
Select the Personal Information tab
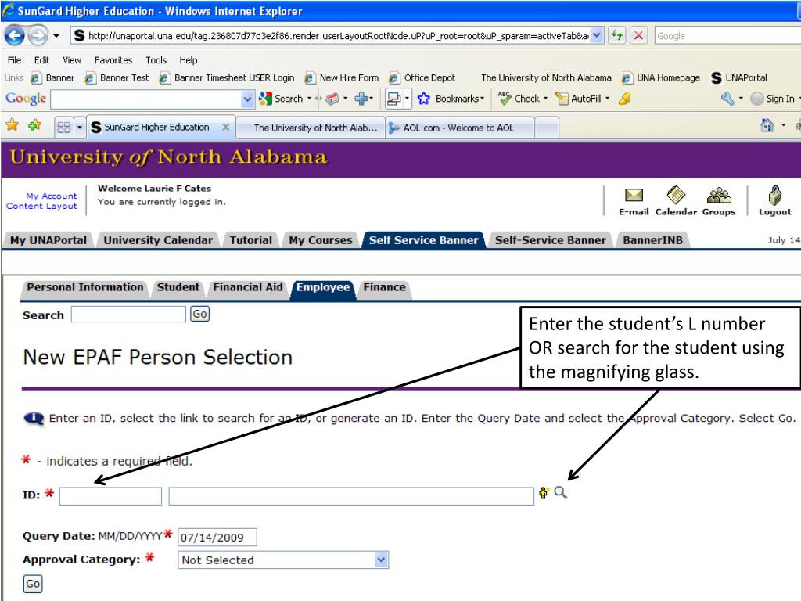coord(84,287)
